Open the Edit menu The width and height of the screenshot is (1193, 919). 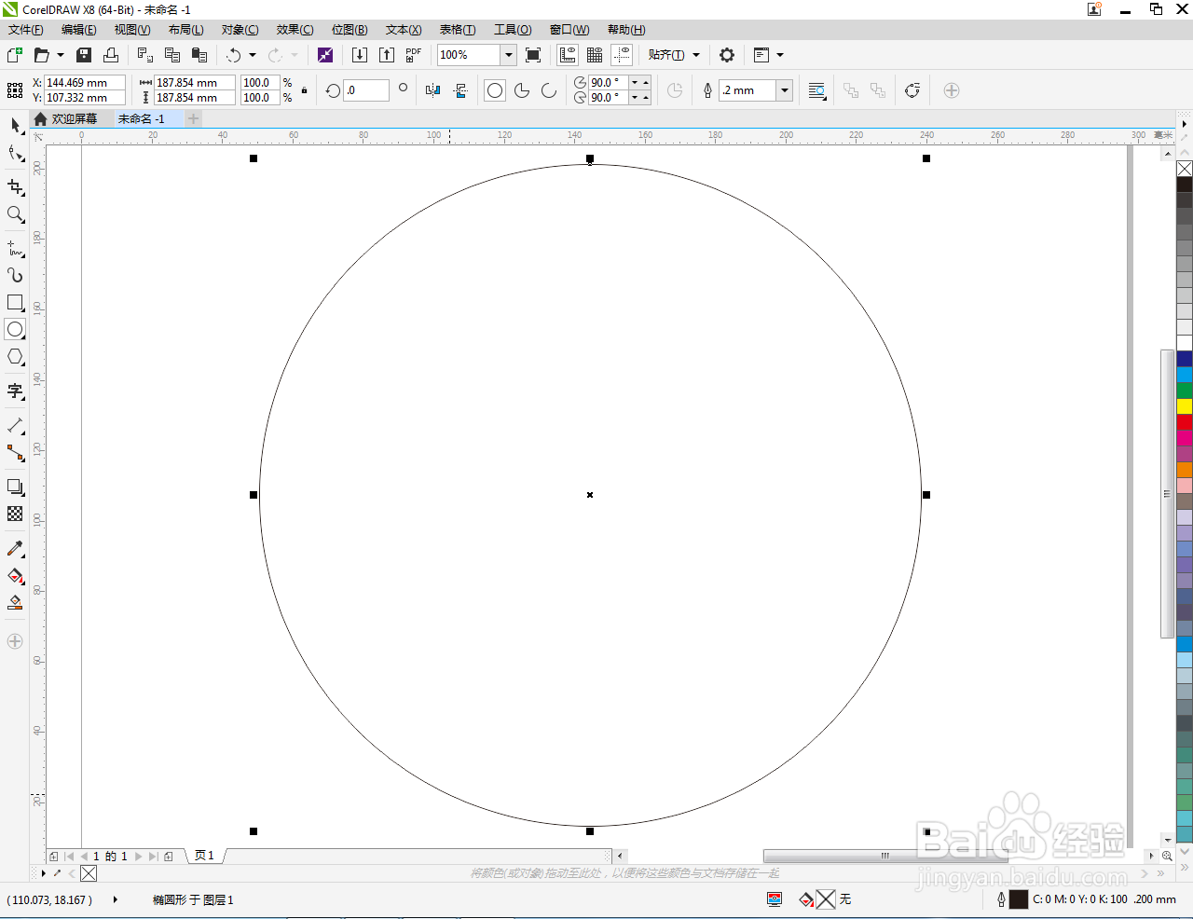(x=79, y=30)
